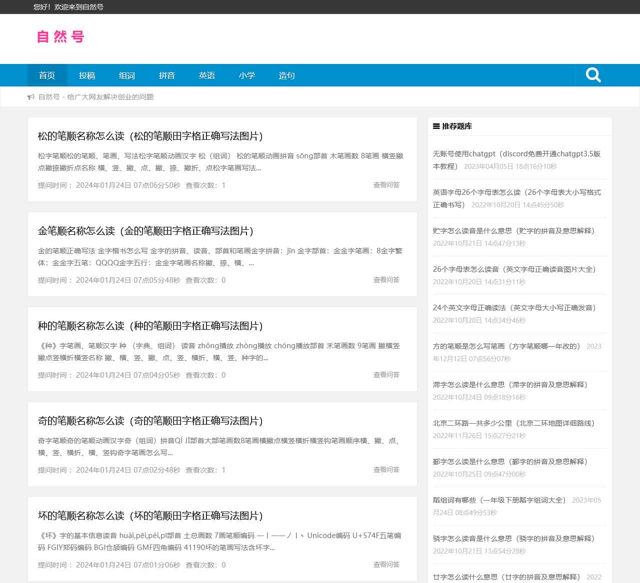Select the 造句 menu item
The height and width of the screenshot is (583, 640).
pos(286,75)
